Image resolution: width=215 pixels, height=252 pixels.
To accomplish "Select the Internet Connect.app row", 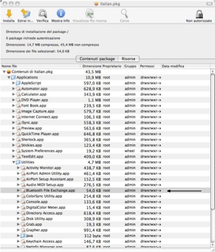I will 105,117.
